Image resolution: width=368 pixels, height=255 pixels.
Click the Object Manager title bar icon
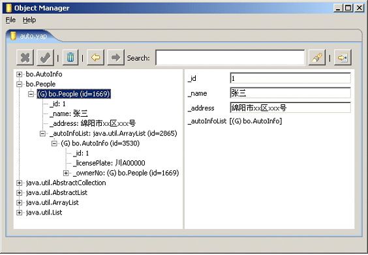click(9, 8)
